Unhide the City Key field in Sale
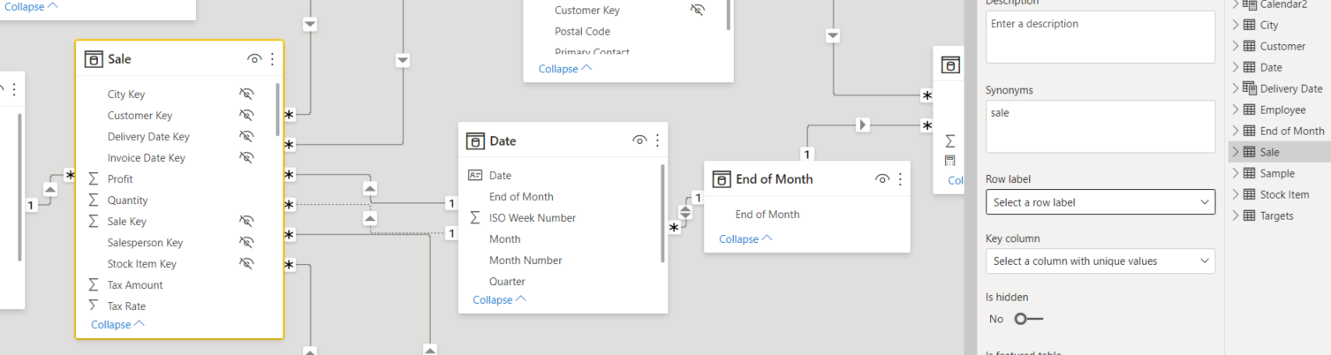1331x355 pixels. (x=246, y=94)
